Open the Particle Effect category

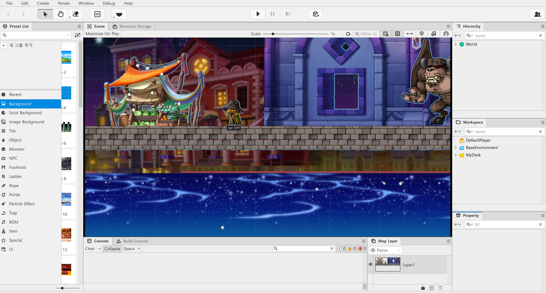(x=31, y=204)
